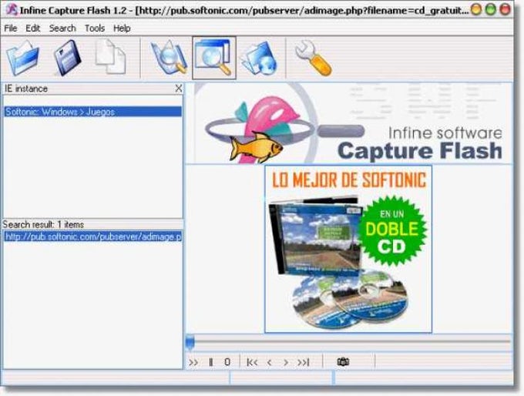524x396 pixels.
Task: Open the Help menu
Action: tap(122, 29)
